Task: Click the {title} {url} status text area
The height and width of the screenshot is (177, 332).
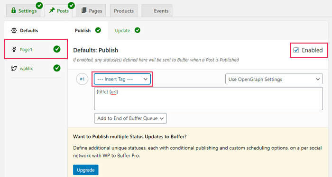Action: [x=208, y=98]
